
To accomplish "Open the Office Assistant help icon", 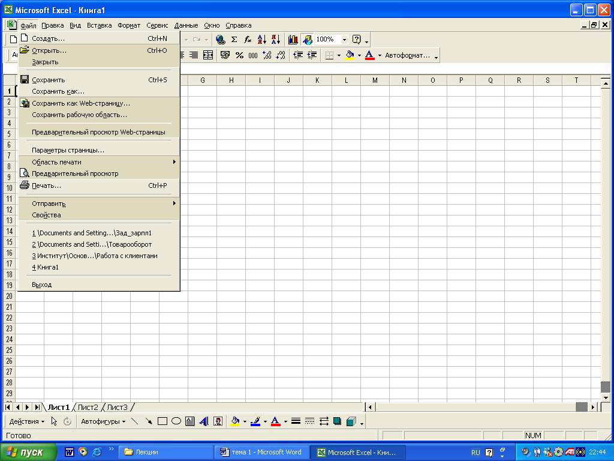I will tap(356, 39).
